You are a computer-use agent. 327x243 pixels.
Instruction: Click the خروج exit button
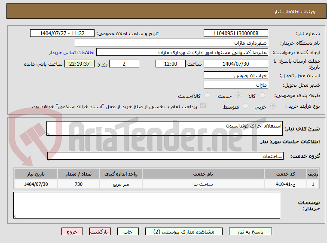pyautogui.click(x=72, y=231)
